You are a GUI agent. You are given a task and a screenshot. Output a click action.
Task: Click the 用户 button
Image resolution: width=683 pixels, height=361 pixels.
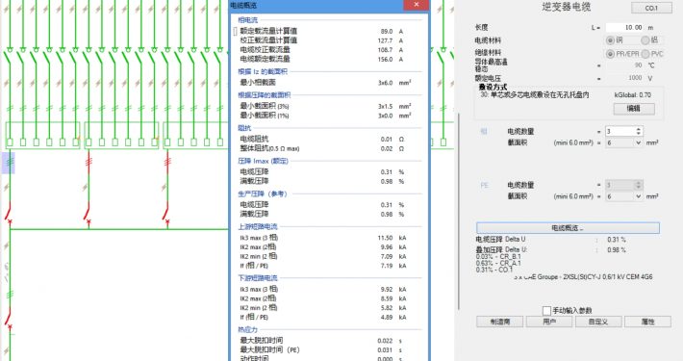tap(549, 322)
